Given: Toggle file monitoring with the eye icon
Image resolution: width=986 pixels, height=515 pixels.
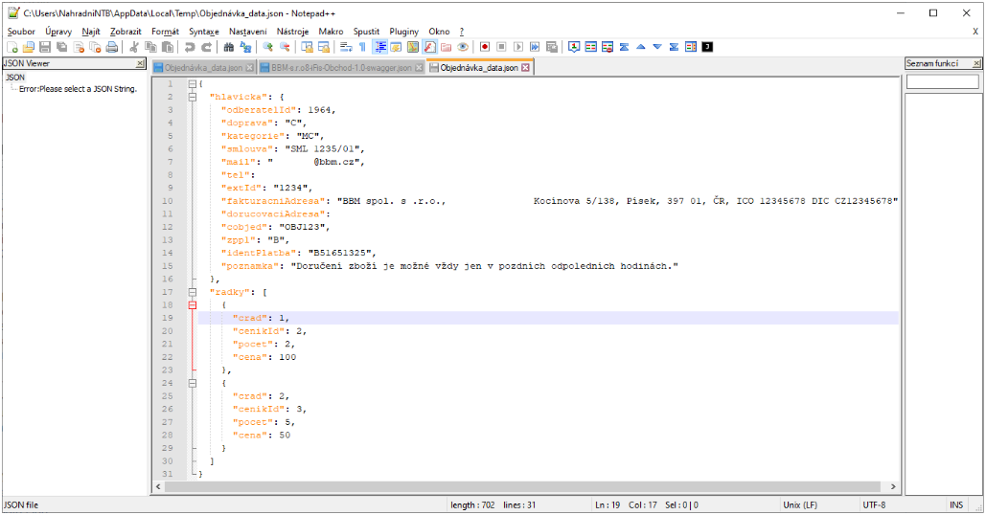Looking at the screenshot, I should pos(463,47).
